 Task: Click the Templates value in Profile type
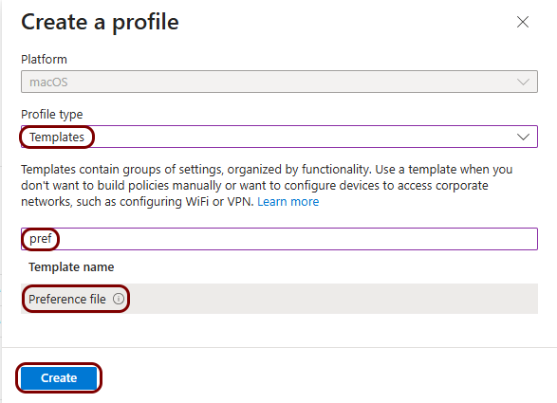pyautogui.click(x=57, y=137)
